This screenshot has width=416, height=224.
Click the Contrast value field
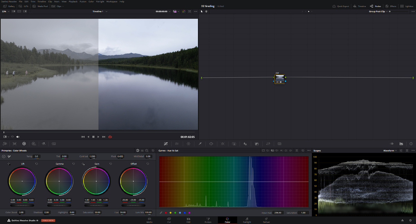[x=92, y=157]
